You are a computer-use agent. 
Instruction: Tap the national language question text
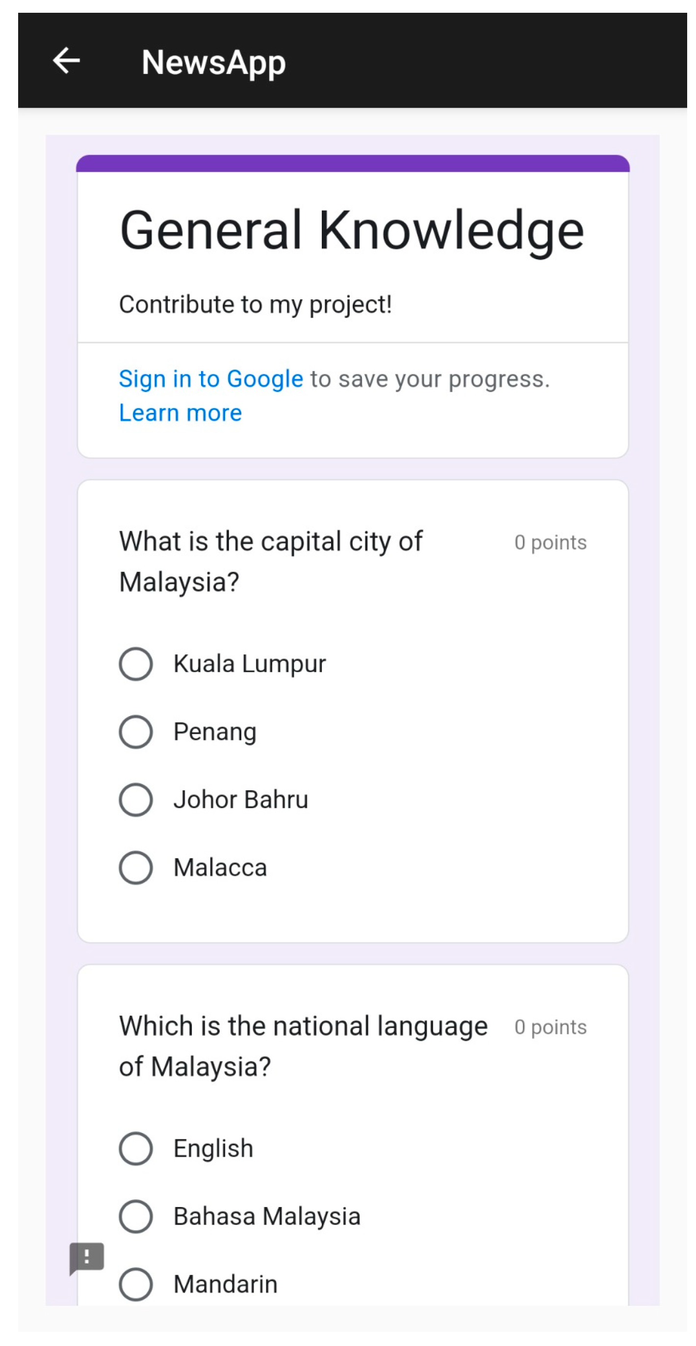click(303, 1046)
